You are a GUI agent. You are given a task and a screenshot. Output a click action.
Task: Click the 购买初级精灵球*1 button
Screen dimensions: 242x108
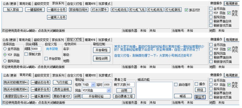(x=16, y=82)
